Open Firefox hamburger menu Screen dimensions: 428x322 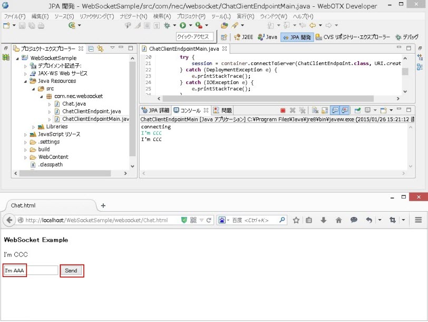pos(419,220)
